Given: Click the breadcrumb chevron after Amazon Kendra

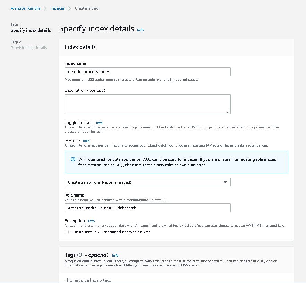Looking at the screenshot, I should click(45, 8).
